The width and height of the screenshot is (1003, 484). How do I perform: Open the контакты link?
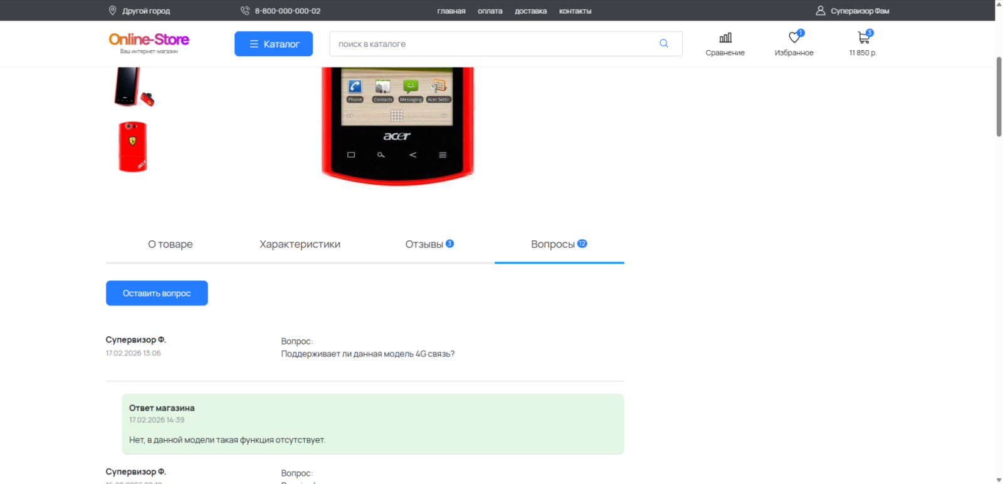[x=575, y=11]
